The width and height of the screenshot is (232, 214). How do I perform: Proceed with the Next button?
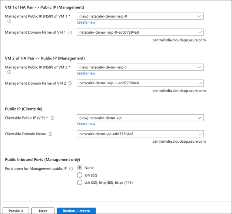tap(43, 211)
